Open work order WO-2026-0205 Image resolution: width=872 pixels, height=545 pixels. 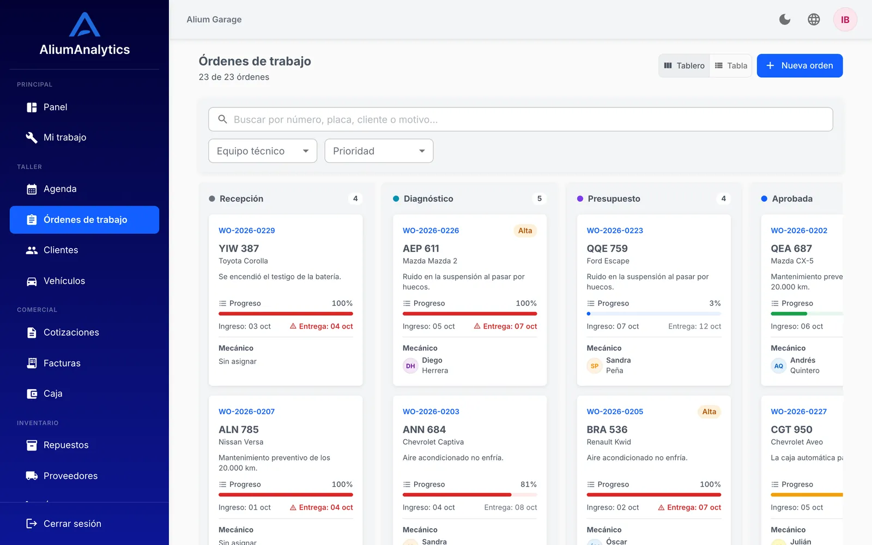click(615, 411)
